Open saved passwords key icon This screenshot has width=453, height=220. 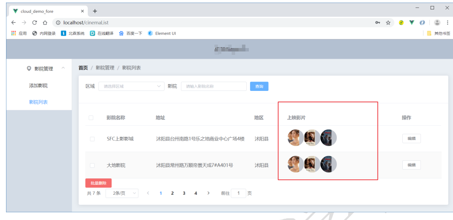tap(378, 23)
